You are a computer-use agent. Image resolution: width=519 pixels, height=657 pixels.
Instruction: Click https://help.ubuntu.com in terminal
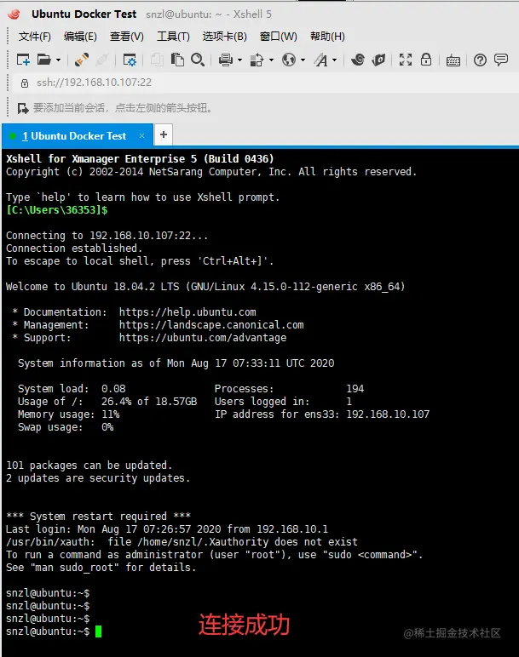(x=187, y=312)
